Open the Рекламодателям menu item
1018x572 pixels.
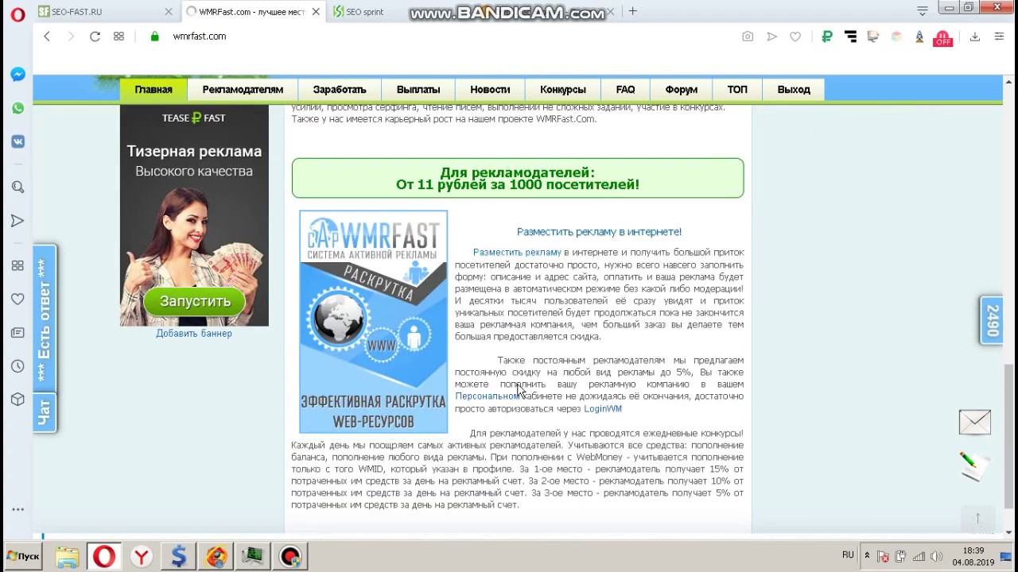[x=243, y=90]
